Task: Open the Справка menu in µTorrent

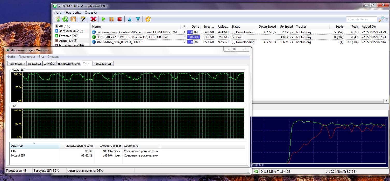Action: [x=91, y=13]
